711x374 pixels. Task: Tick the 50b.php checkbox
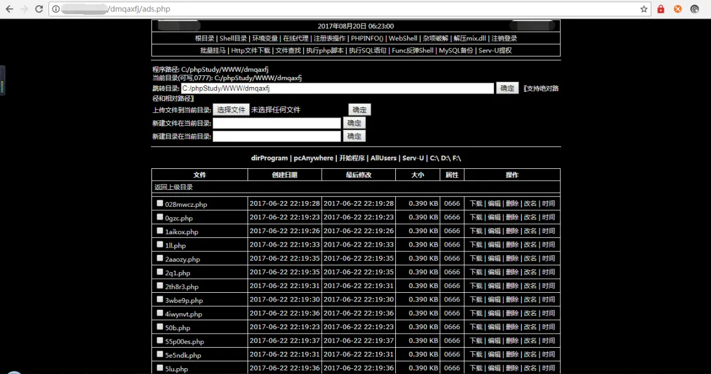(160, 327)
